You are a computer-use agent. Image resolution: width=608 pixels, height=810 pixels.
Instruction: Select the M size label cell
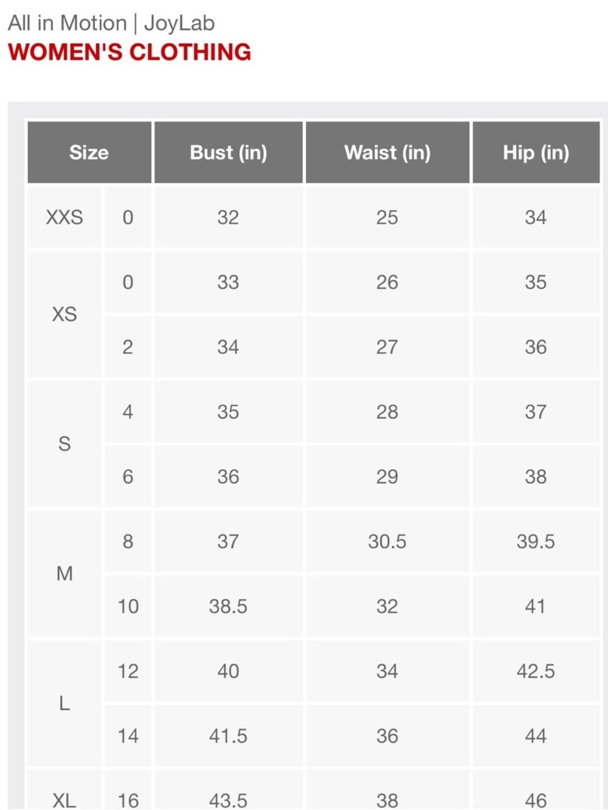click(64, 574)
